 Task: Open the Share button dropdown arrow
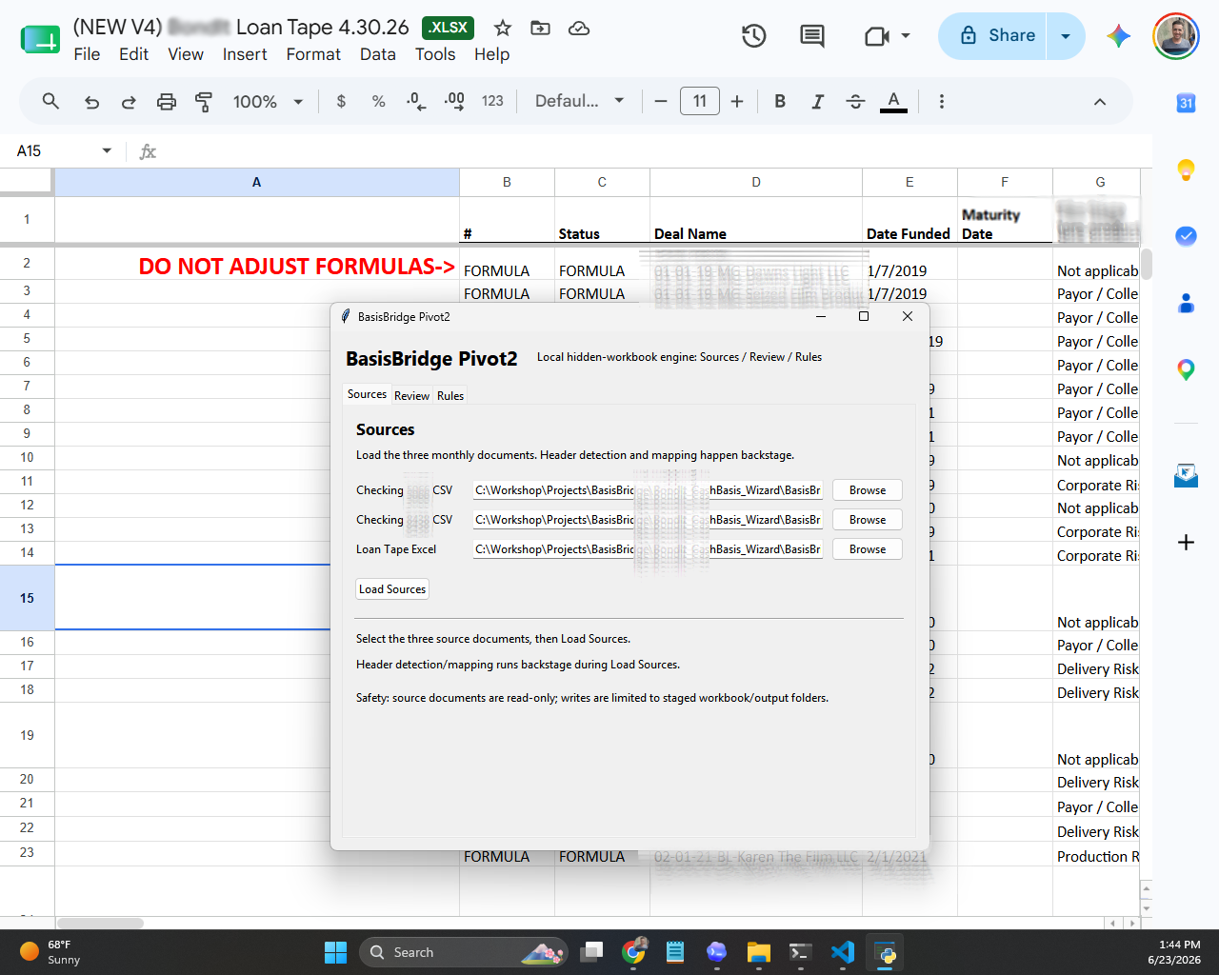[x=1066, y=36]
